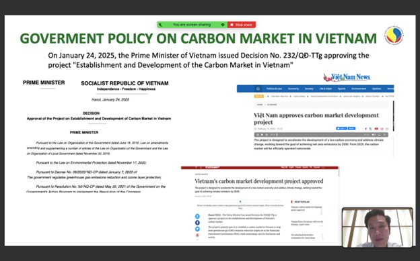Click the "DECISION" heading in document
Screen dimensions: 420x261
[x=91, y=113]
